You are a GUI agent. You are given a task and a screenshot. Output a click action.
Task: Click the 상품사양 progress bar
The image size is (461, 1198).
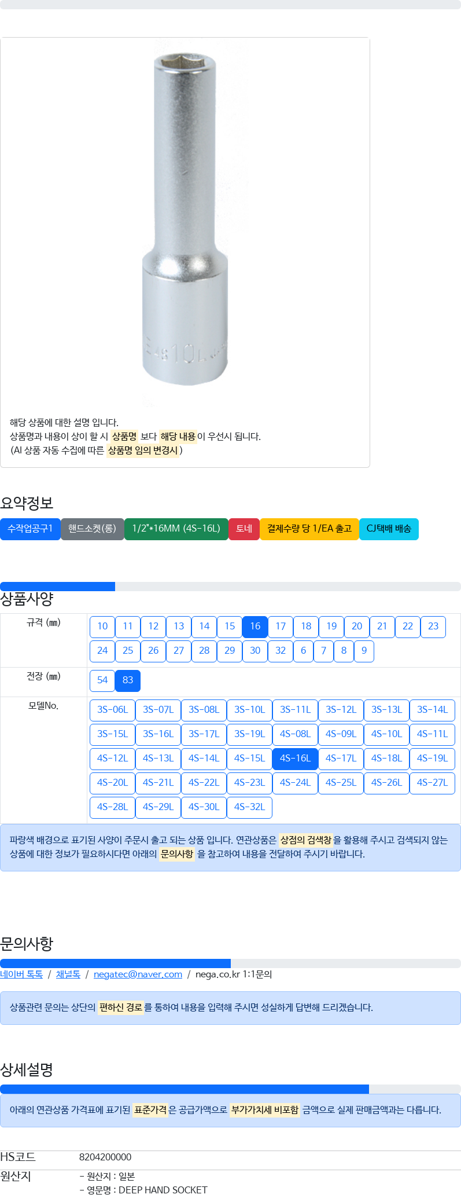coord(230,587)
